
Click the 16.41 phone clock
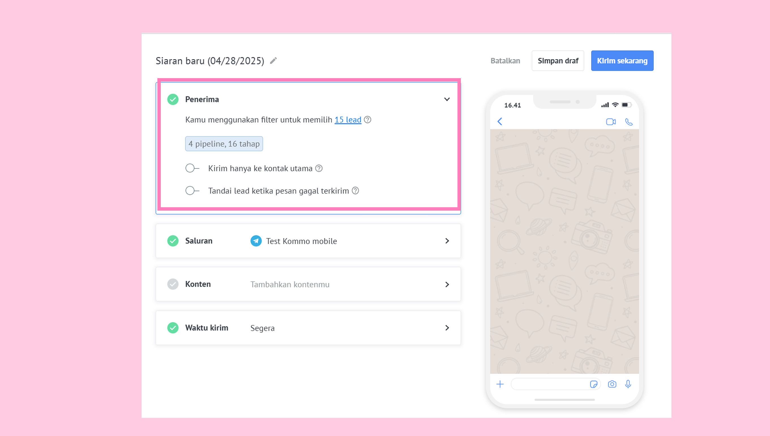[x=513, y=105]
